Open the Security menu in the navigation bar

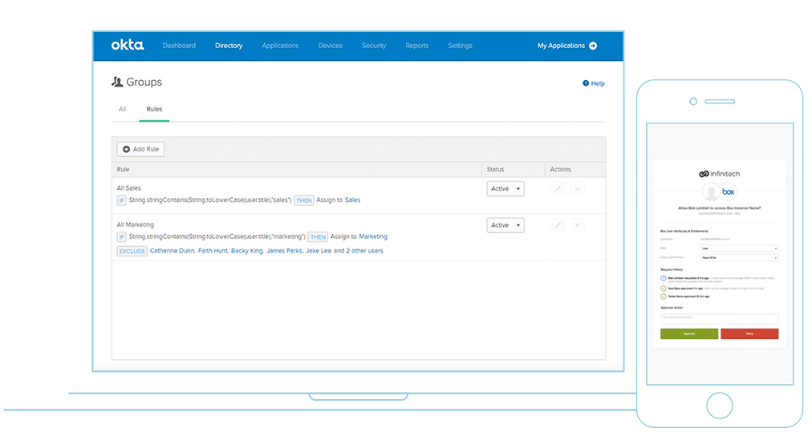pyautogui.click(x=374, y=46)
